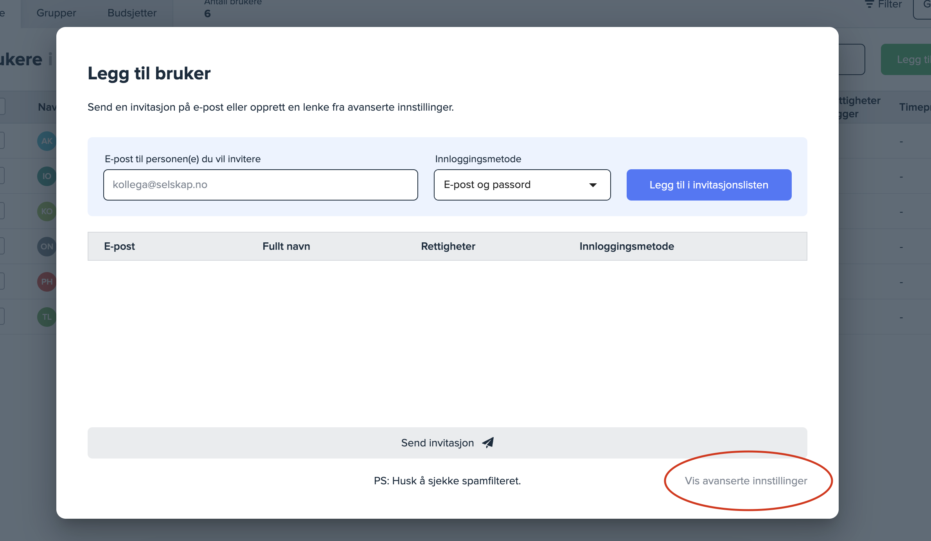Click the TL user avatar
Image resolution: width=931 pixels, height=541 pixels.
[47, 317]
